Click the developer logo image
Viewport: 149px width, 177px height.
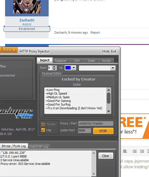coord(17,113)
